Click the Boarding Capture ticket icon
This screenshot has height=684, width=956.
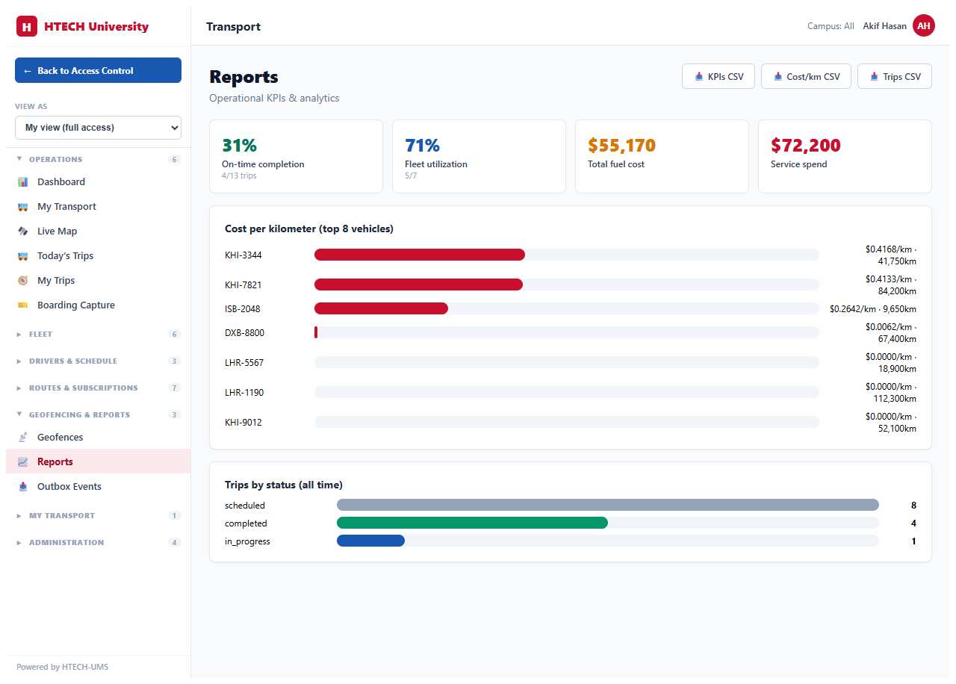pos(23,305)
